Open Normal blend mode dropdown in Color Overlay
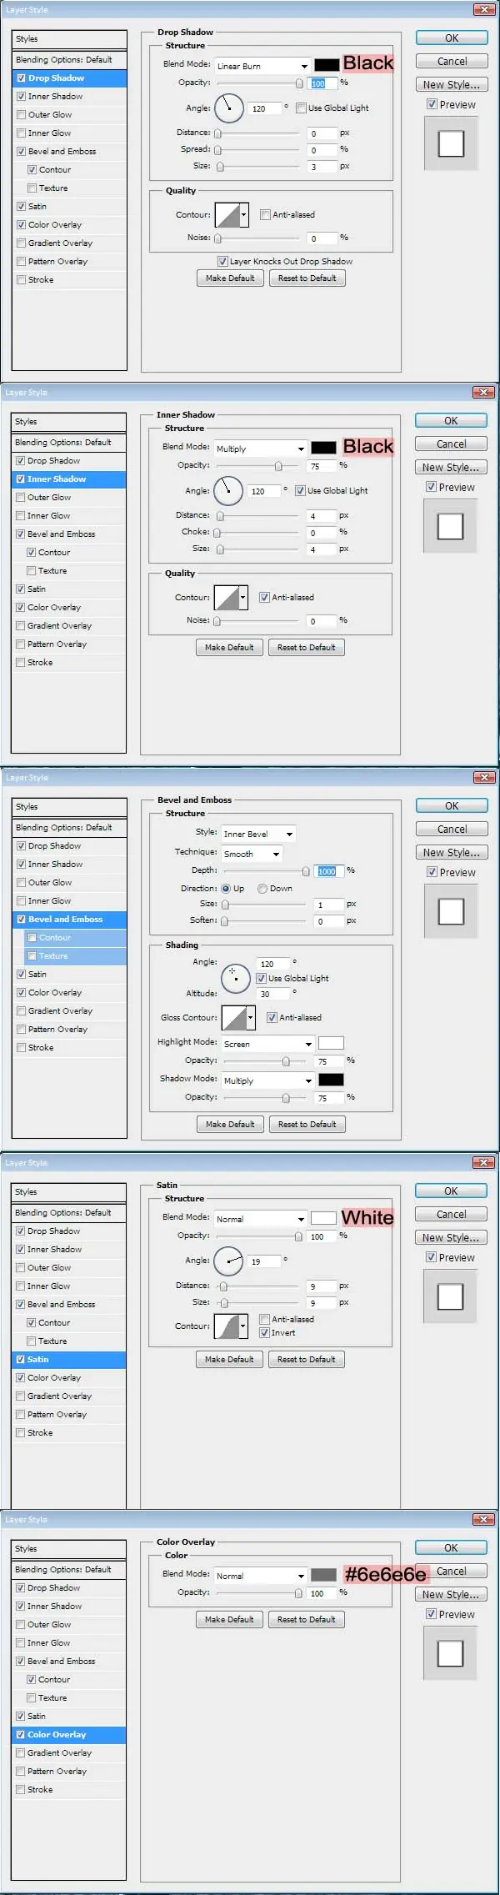Viewport: 500px width, 1895px height. 261,1576
